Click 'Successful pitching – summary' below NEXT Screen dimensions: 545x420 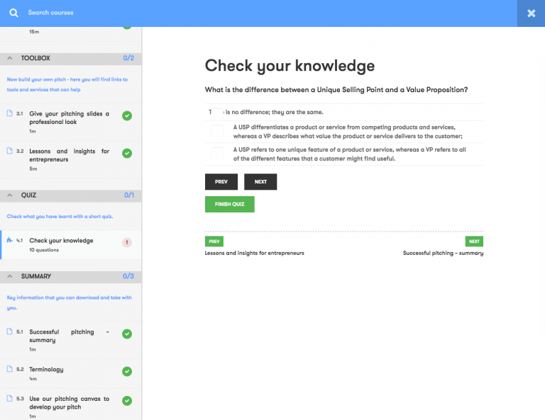(x=443, y=253)
